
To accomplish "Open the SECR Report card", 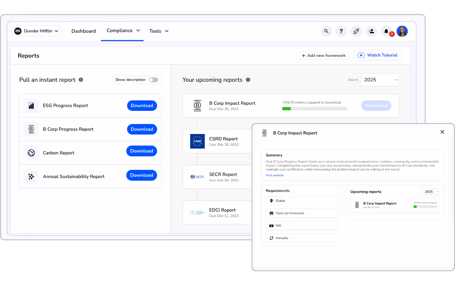I will 217,177.
